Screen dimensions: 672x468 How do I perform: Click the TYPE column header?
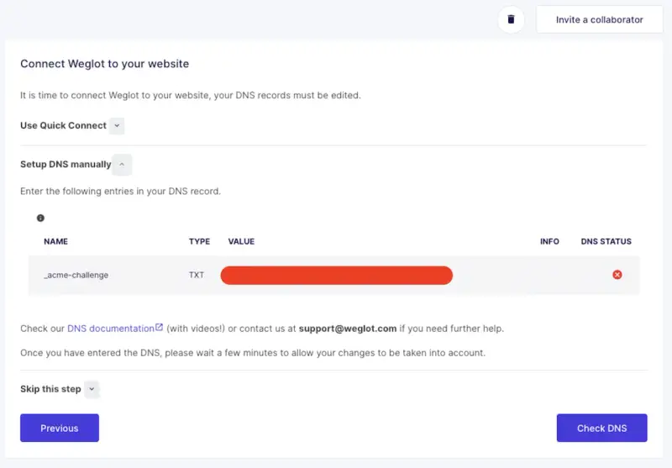(199, 241)
